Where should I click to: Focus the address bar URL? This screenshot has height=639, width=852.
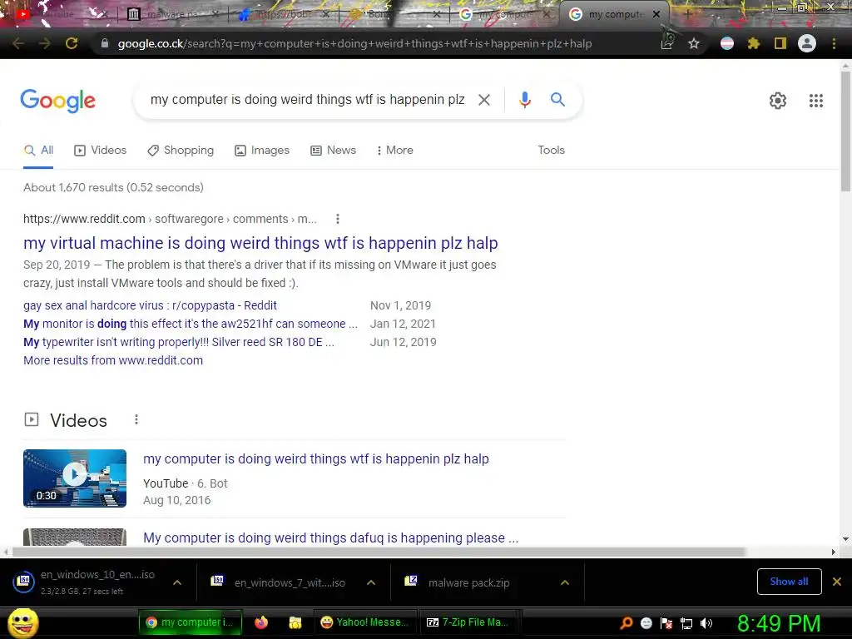[354, 43]
